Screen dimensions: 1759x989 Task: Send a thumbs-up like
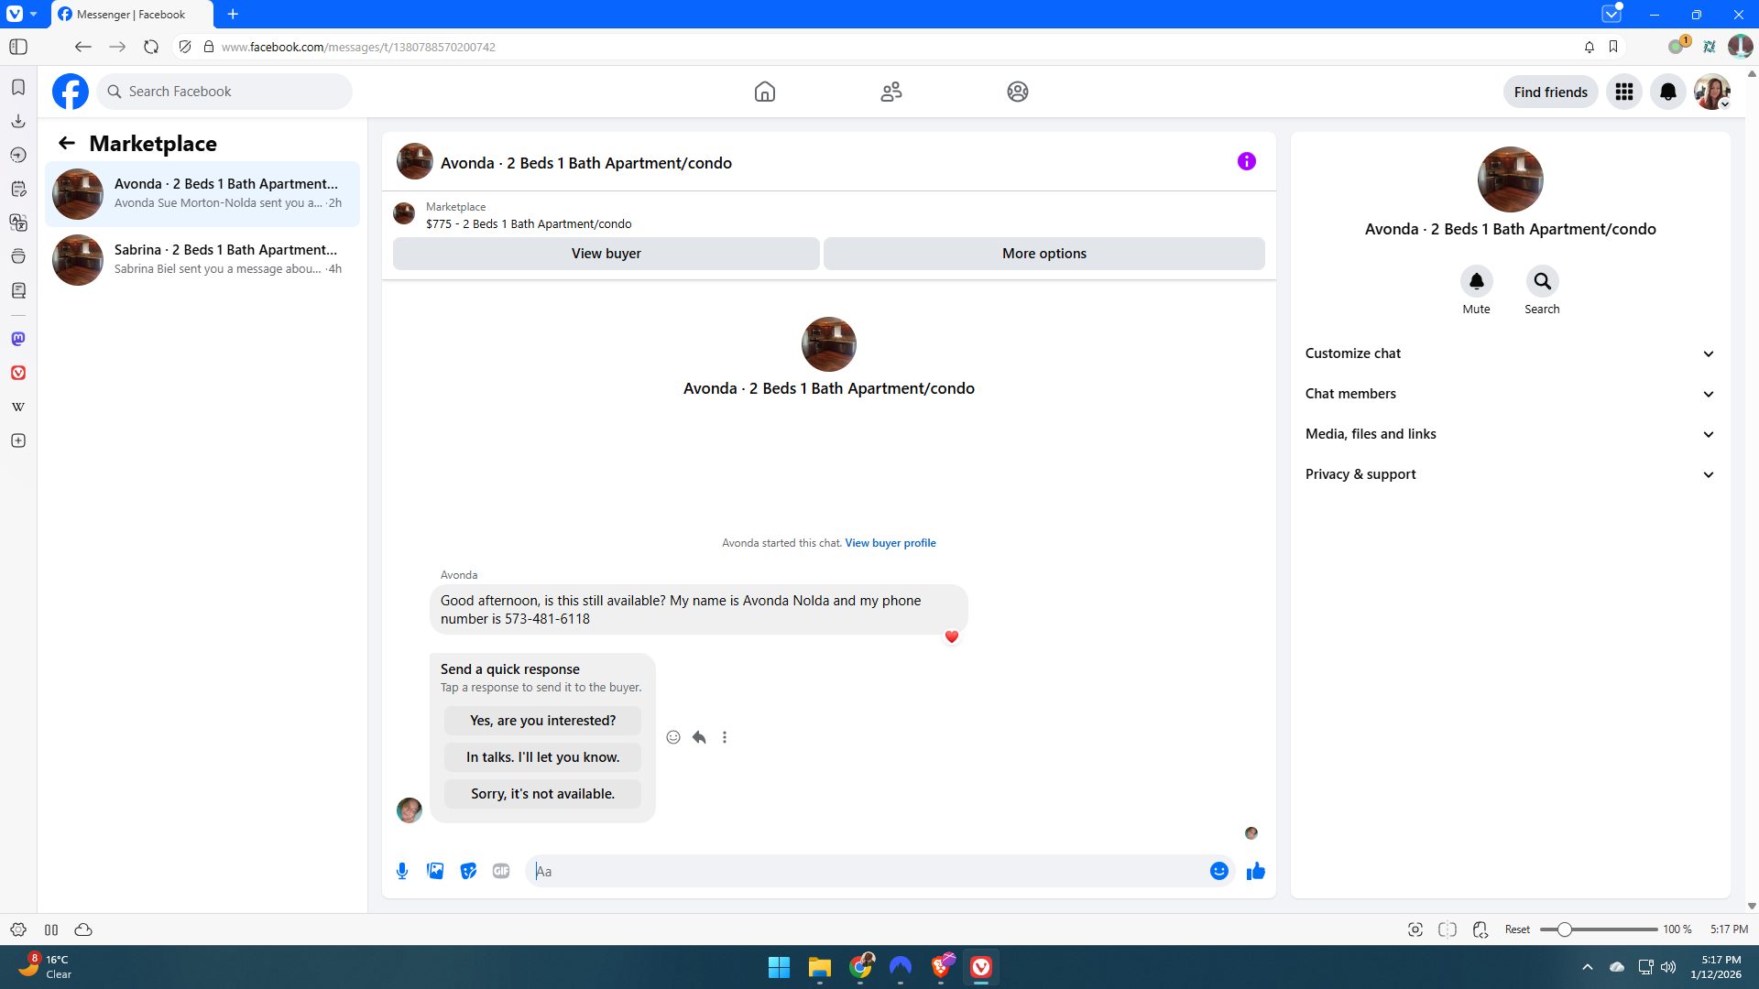[x=1255, y=871]
